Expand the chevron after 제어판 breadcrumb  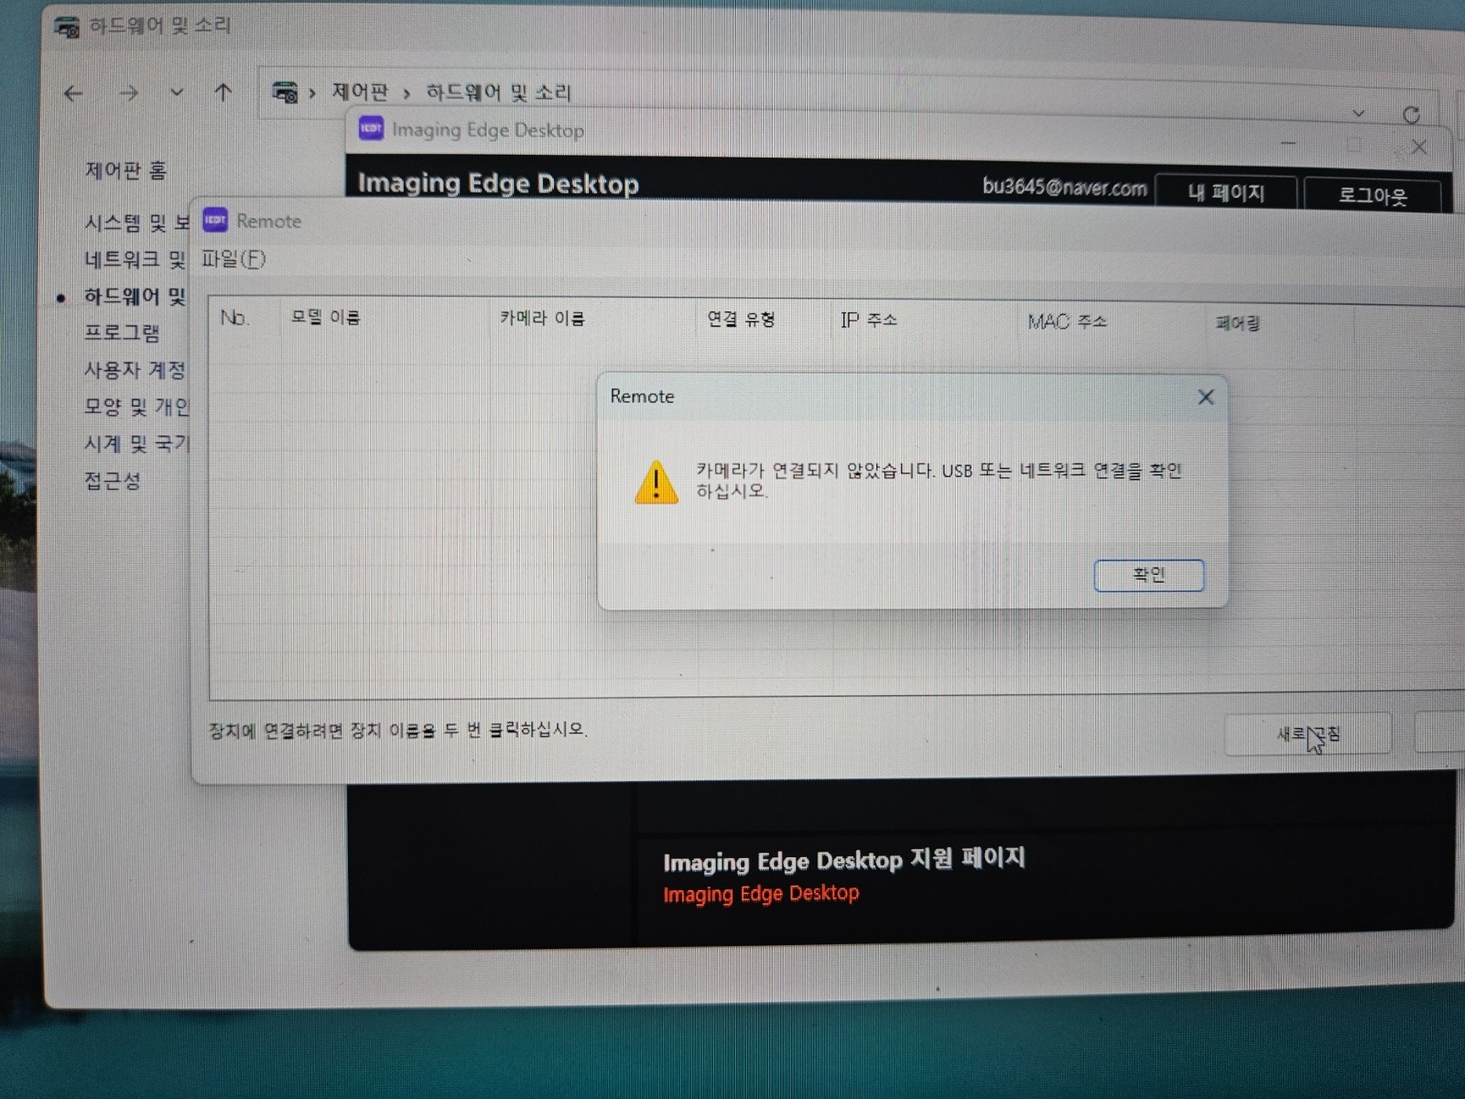tap(406, 92)
